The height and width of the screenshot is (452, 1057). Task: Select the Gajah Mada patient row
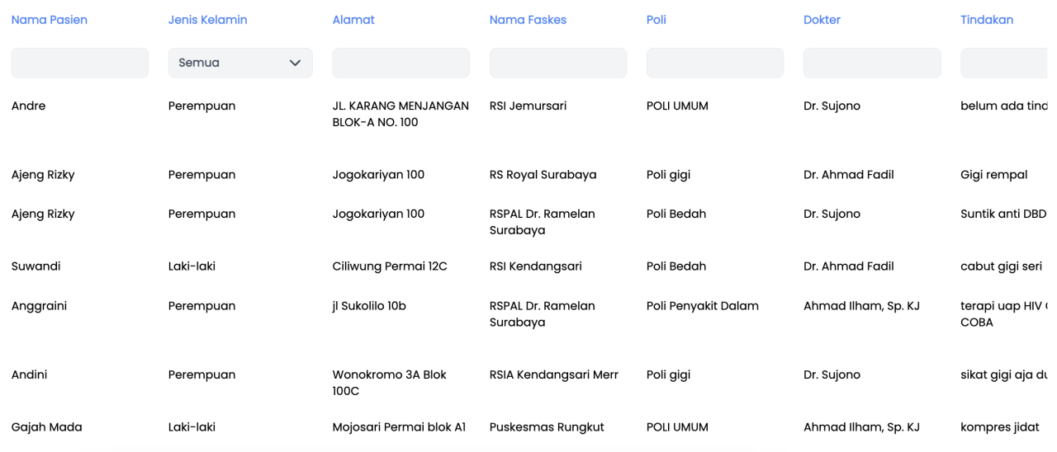tap(528, 427)
